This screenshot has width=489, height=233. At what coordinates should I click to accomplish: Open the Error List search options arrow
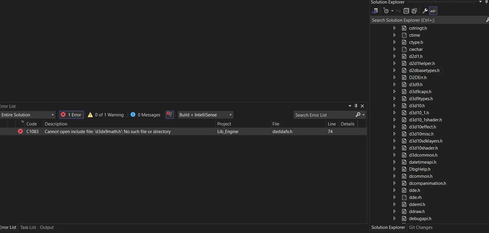tap(364, 115)
